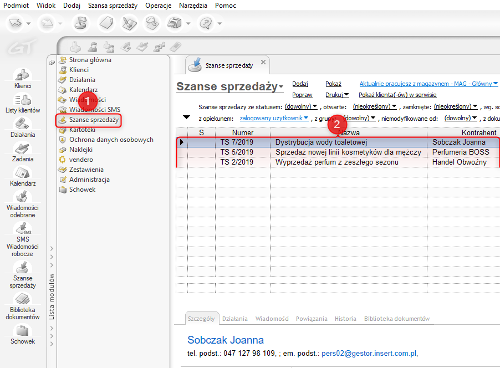Open the Operacje menu
This screenshot has width=500, height=368.
pyautogui.click(x=158, y=6)
